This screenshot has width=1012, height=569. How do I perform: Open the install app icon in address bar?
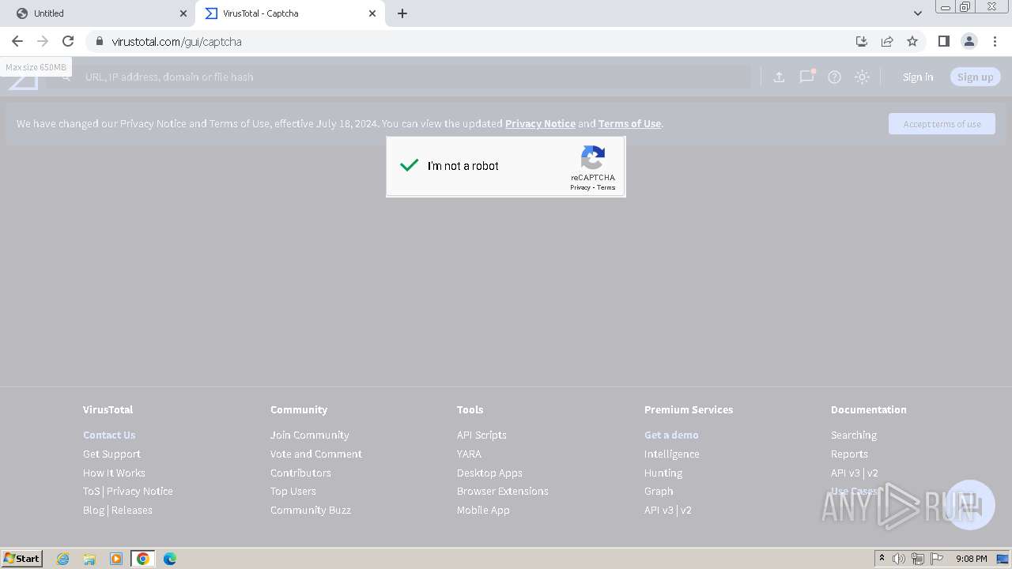click(x=862, y=41)
